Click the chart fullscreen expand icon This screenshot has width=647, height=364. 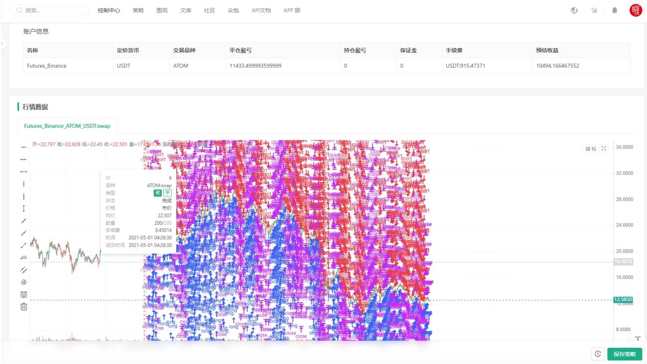(604, 149)
